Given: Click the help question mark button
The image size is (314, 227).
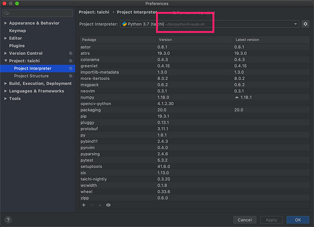Looking at the screenshot, I should pyautogui.click(x=8, y=220).
